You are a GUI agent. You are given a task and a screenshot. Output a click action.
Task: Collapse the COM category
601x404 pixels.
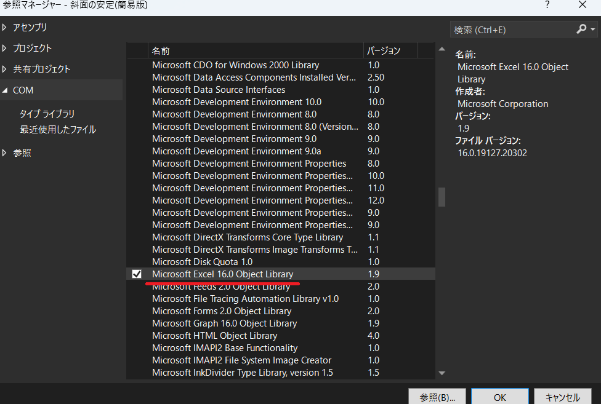pyautogui.click(x=6, y=90)
